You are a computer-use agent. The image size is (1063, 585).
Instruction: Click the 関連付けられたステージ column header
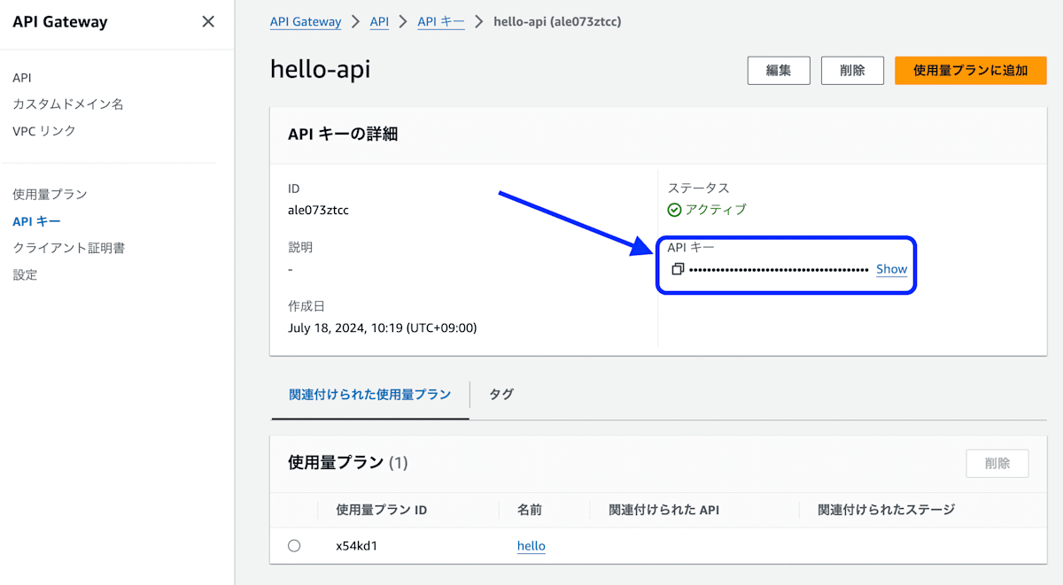click(x=887, y=510)
